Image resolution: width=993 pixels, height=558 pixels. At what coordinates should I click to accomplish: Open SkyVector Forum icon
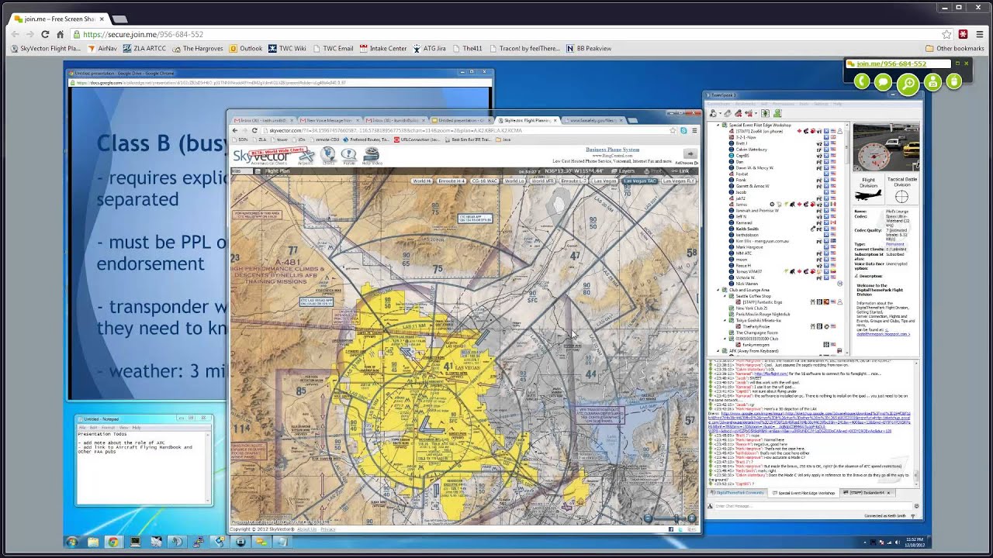coord(349,155)
